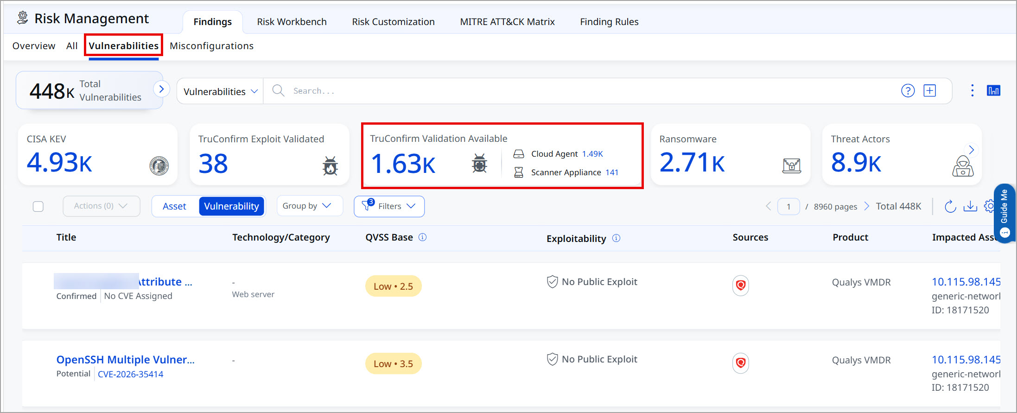Open the Risk Customization tab

pyautogui.click(x=393, y=22)
